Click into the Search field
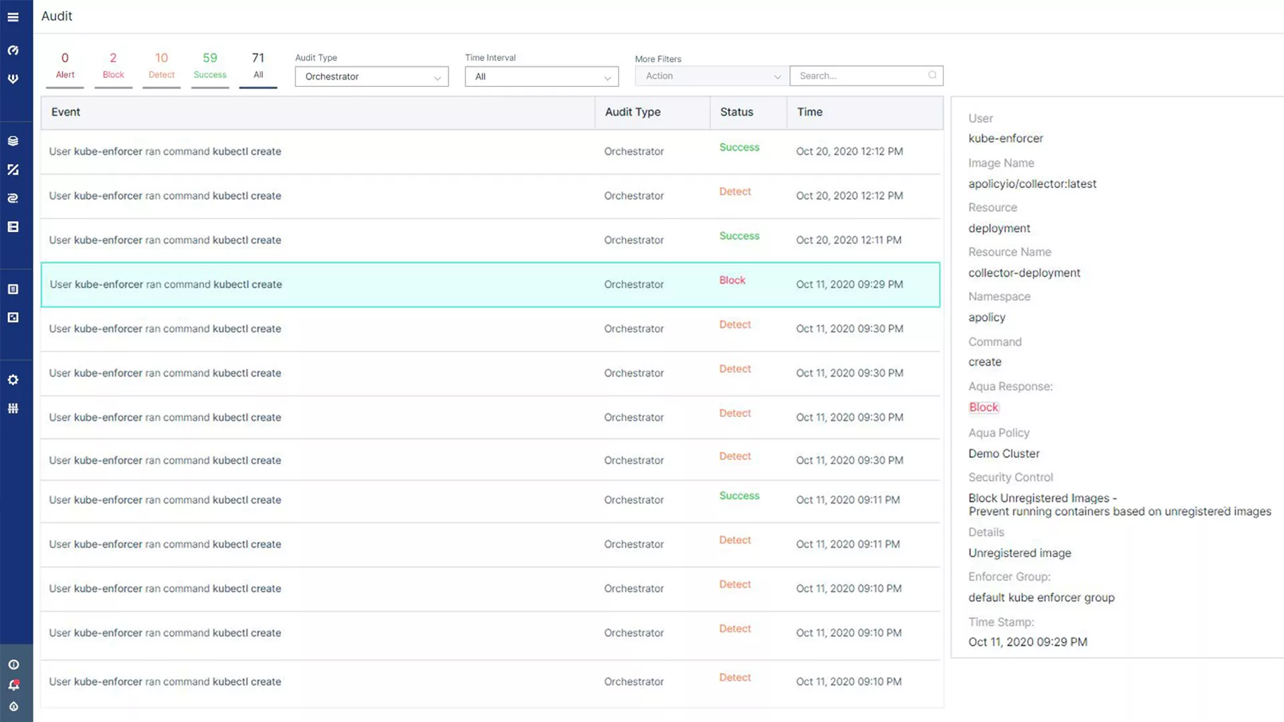 click(866, 76)
